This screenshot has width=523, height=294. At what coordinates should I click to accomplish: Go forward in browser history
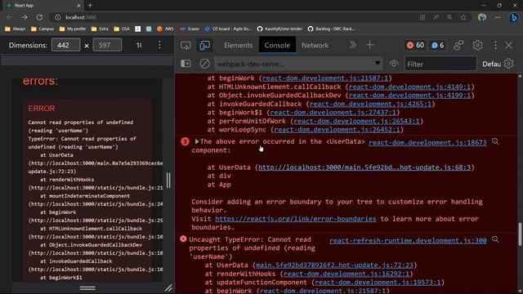tap(25, 17)
